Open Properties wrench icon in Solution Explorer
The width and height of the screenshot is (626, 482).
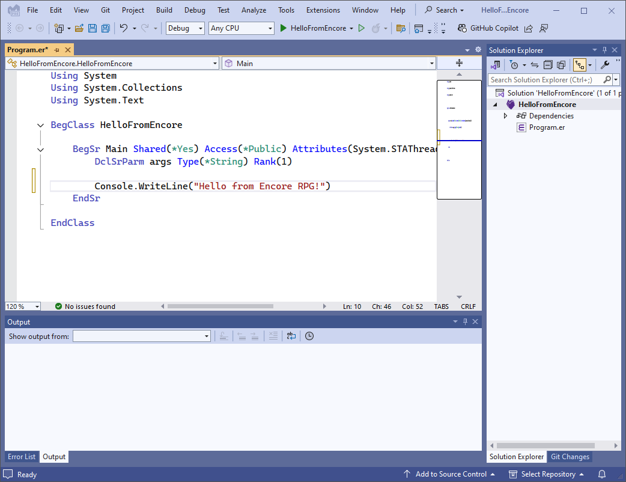click(605, 65)
